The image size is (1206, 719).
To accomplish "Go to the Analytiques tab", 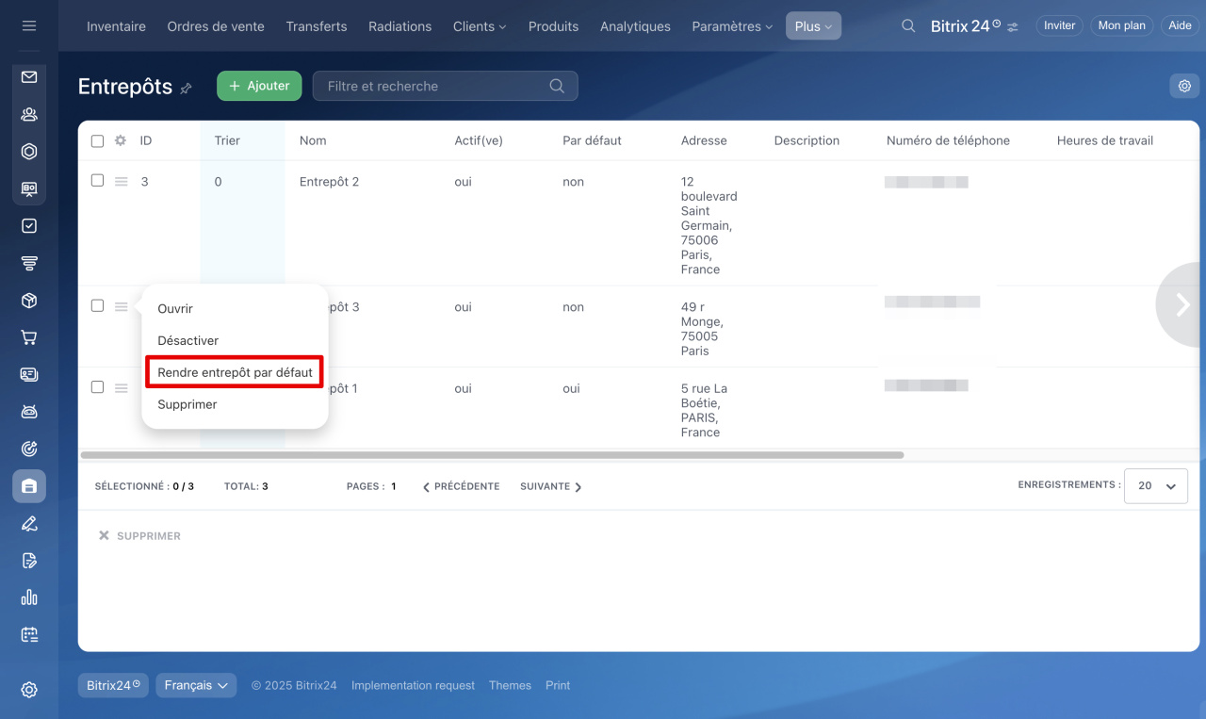I will [x=635, y=26].
